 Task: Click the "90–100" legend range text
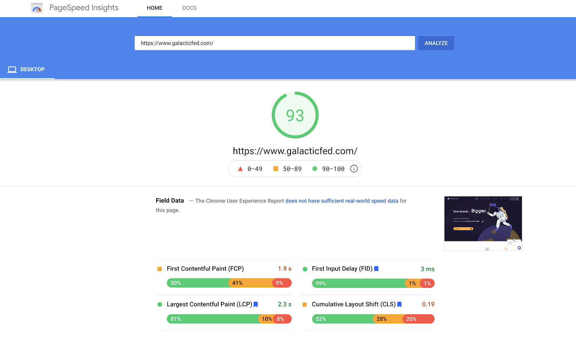pos(333,169)
